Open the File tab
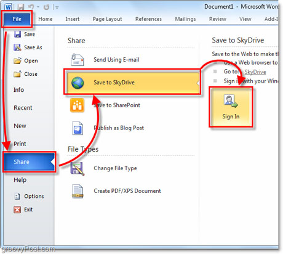The height and width of the screenshot is (254, 283). pos(17,19)
